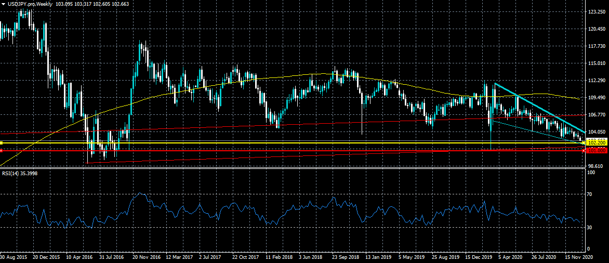Click the 106.770 price axis label
Image resolution: width=609 pixels, height=263 pixels.
click(x=594, y=115)
